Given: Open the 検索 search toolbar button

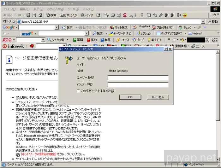Looking at the screenshot, I should click(x=51, y=15).
